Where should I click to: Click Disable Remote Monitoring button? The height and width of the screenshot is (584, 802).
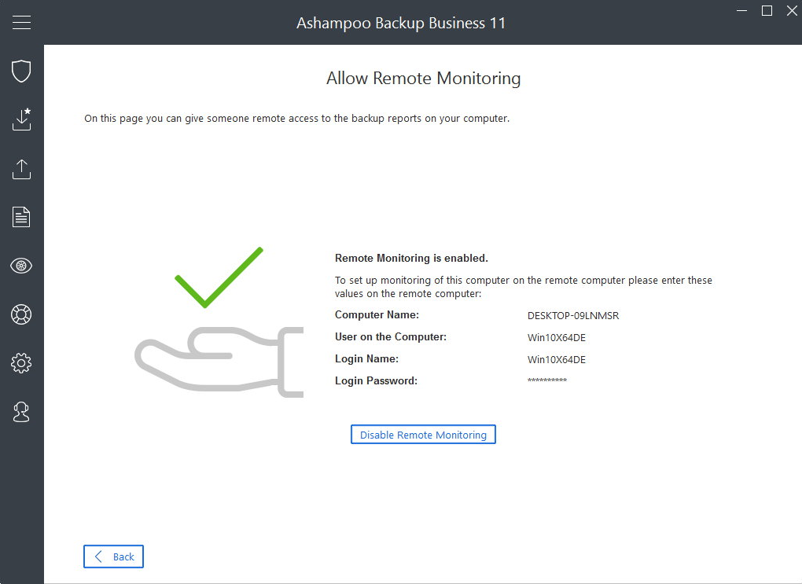pyautogui.click(x=423, y=435)
